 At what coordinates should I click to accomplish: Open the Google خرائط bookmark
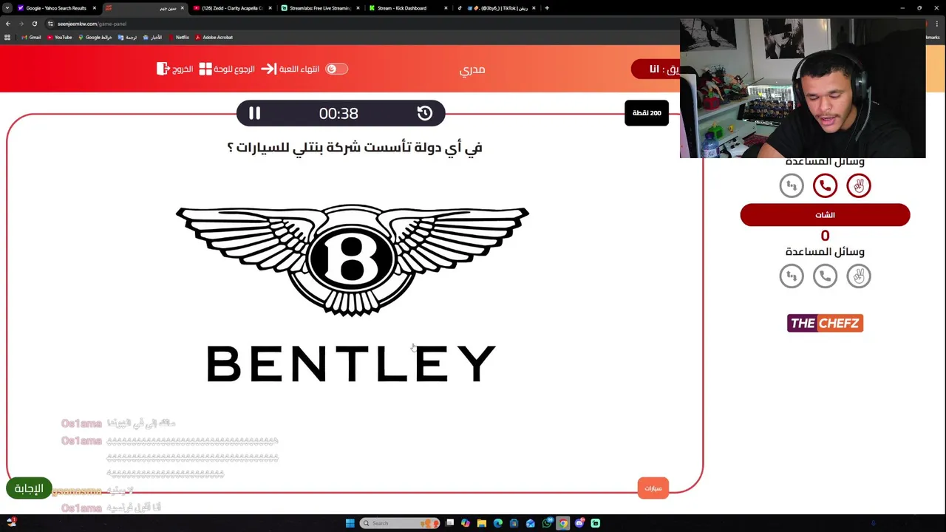pyautogui.click(x=95, y=37)
